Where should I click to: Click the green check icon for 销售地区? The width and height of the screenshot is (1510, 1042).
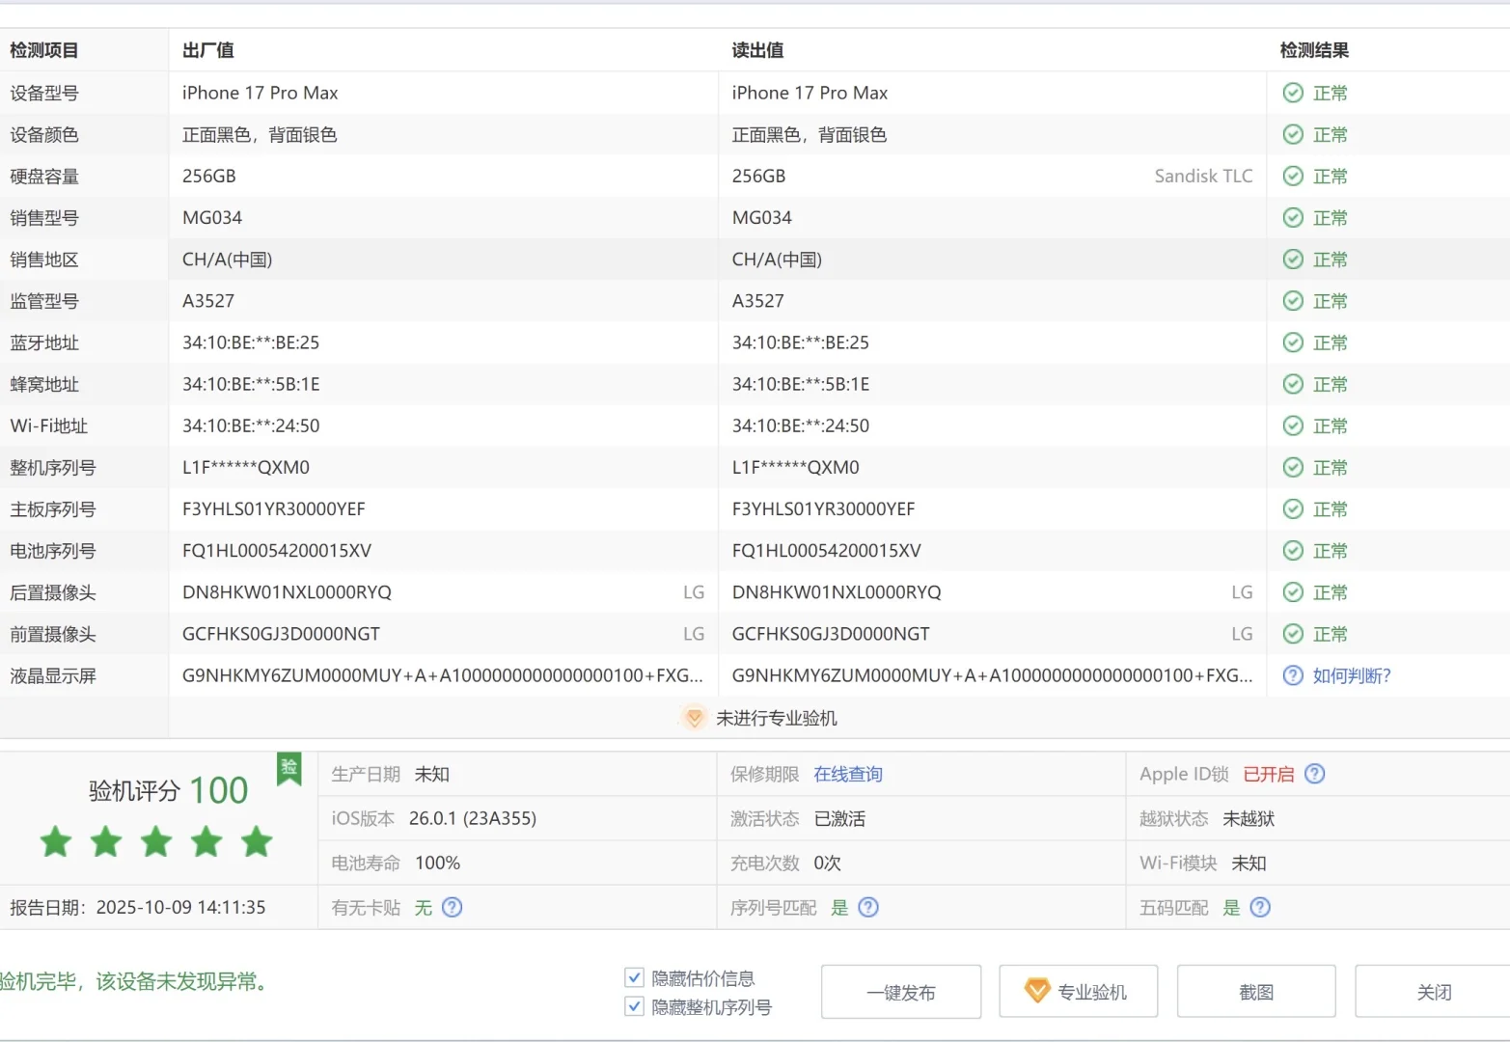click(x=1293, y=259)
